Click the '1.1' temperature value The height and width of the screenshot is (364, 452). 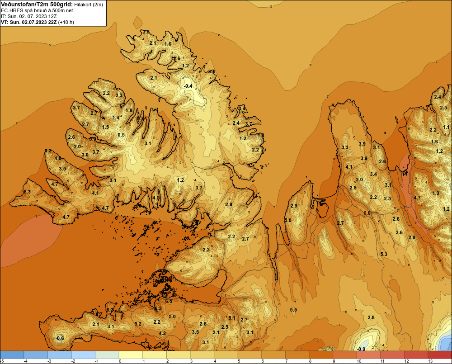pos(446,127)
